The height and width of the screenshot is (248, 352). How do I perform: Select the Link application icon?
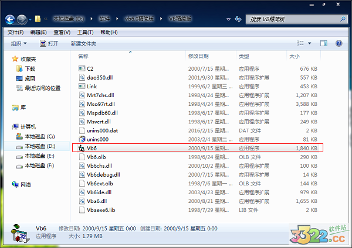(x=82, y=86)
